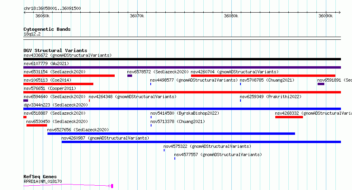Open the nsv4268332 variant label

[x=313, y=113]
